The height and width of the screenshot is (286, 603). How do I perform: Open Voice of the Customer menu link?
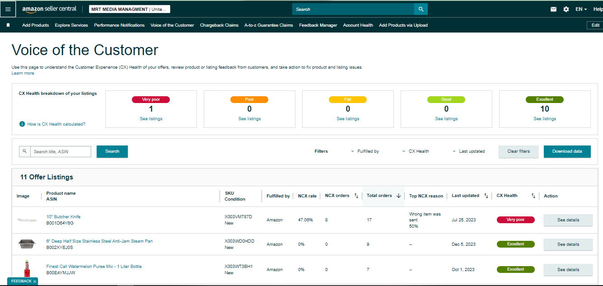click(x=172, y=25)
